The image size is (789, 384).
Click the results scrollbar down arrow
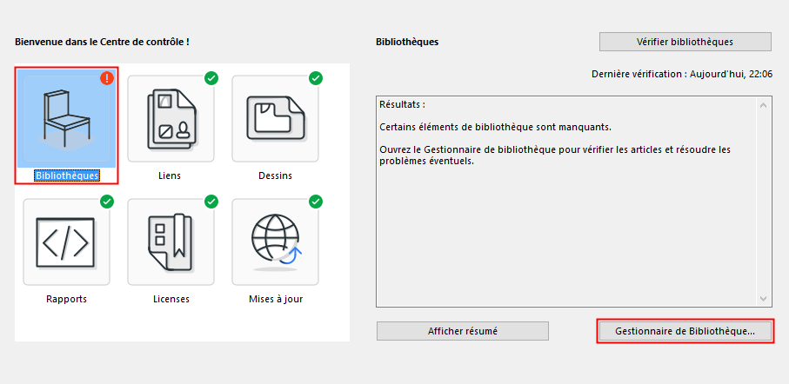(763, 298)
